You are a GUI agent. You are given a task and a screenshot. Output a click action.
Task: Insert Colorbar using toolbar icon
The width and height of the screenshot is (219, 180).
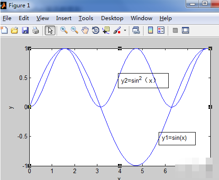(150, 30)
